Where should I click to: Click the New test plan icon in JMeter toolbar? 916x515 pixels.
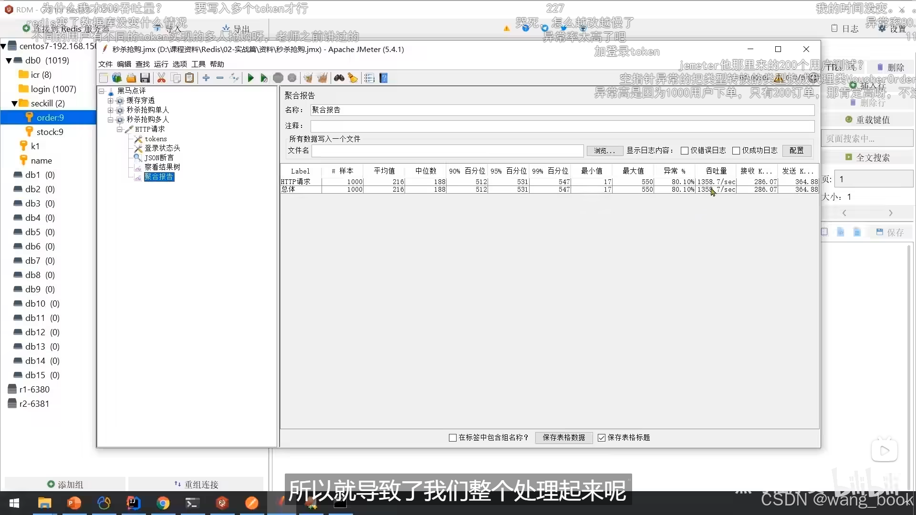coord(104,78)
